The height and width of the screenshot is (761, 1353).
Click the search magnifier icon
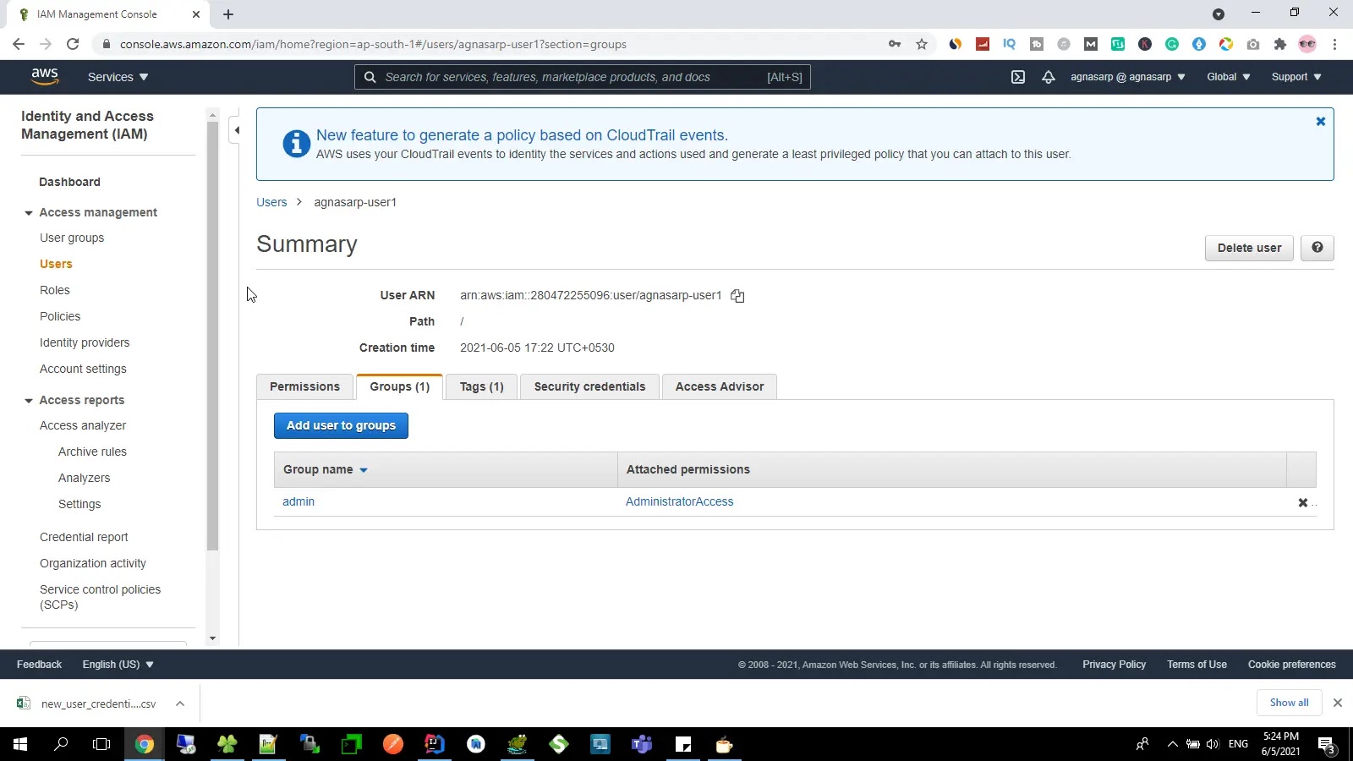click(x=370, y=77)
